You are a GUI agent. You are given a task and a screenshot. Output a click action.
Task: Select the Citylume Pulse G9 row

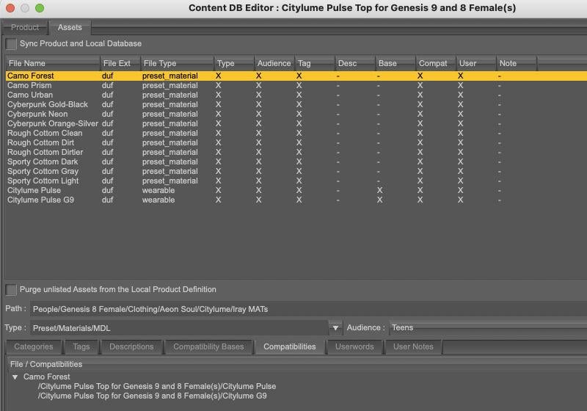pos(296,200)
